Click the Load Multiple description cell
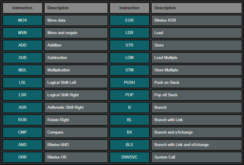This screenshot has height=165, width=244. [196, 58]
